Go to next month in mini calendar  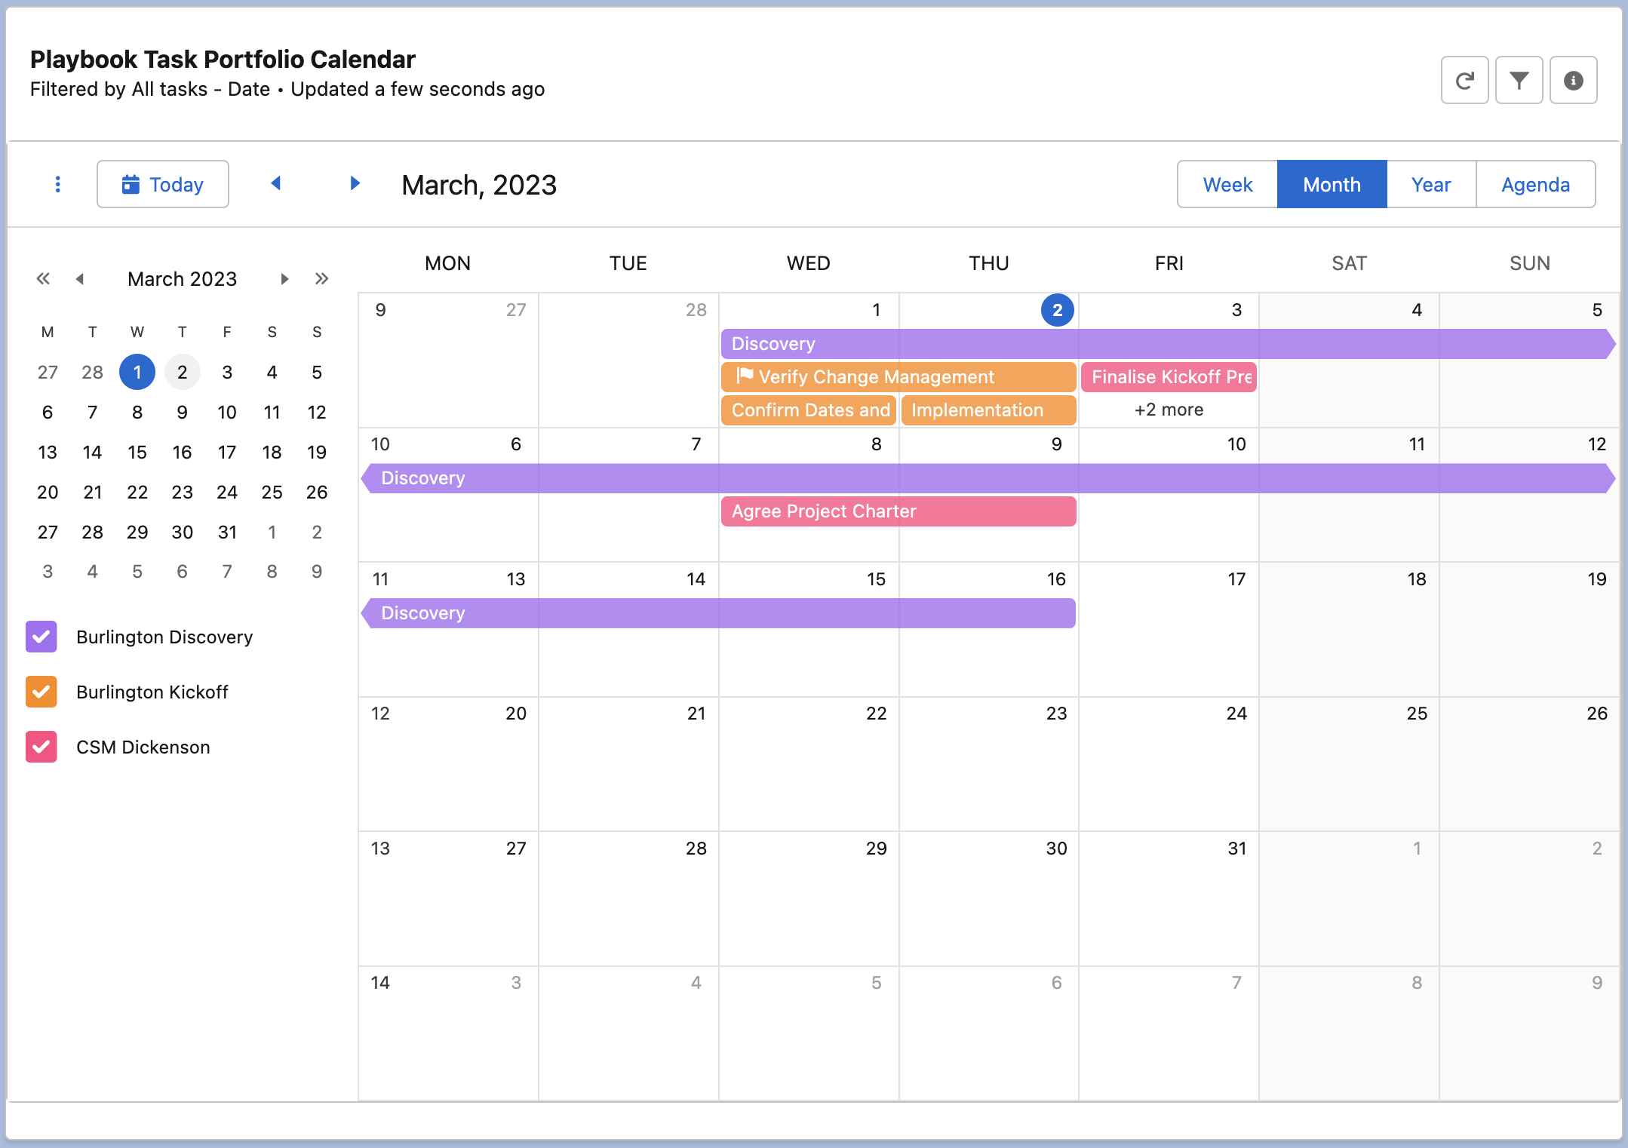click(x=284, y=279)
